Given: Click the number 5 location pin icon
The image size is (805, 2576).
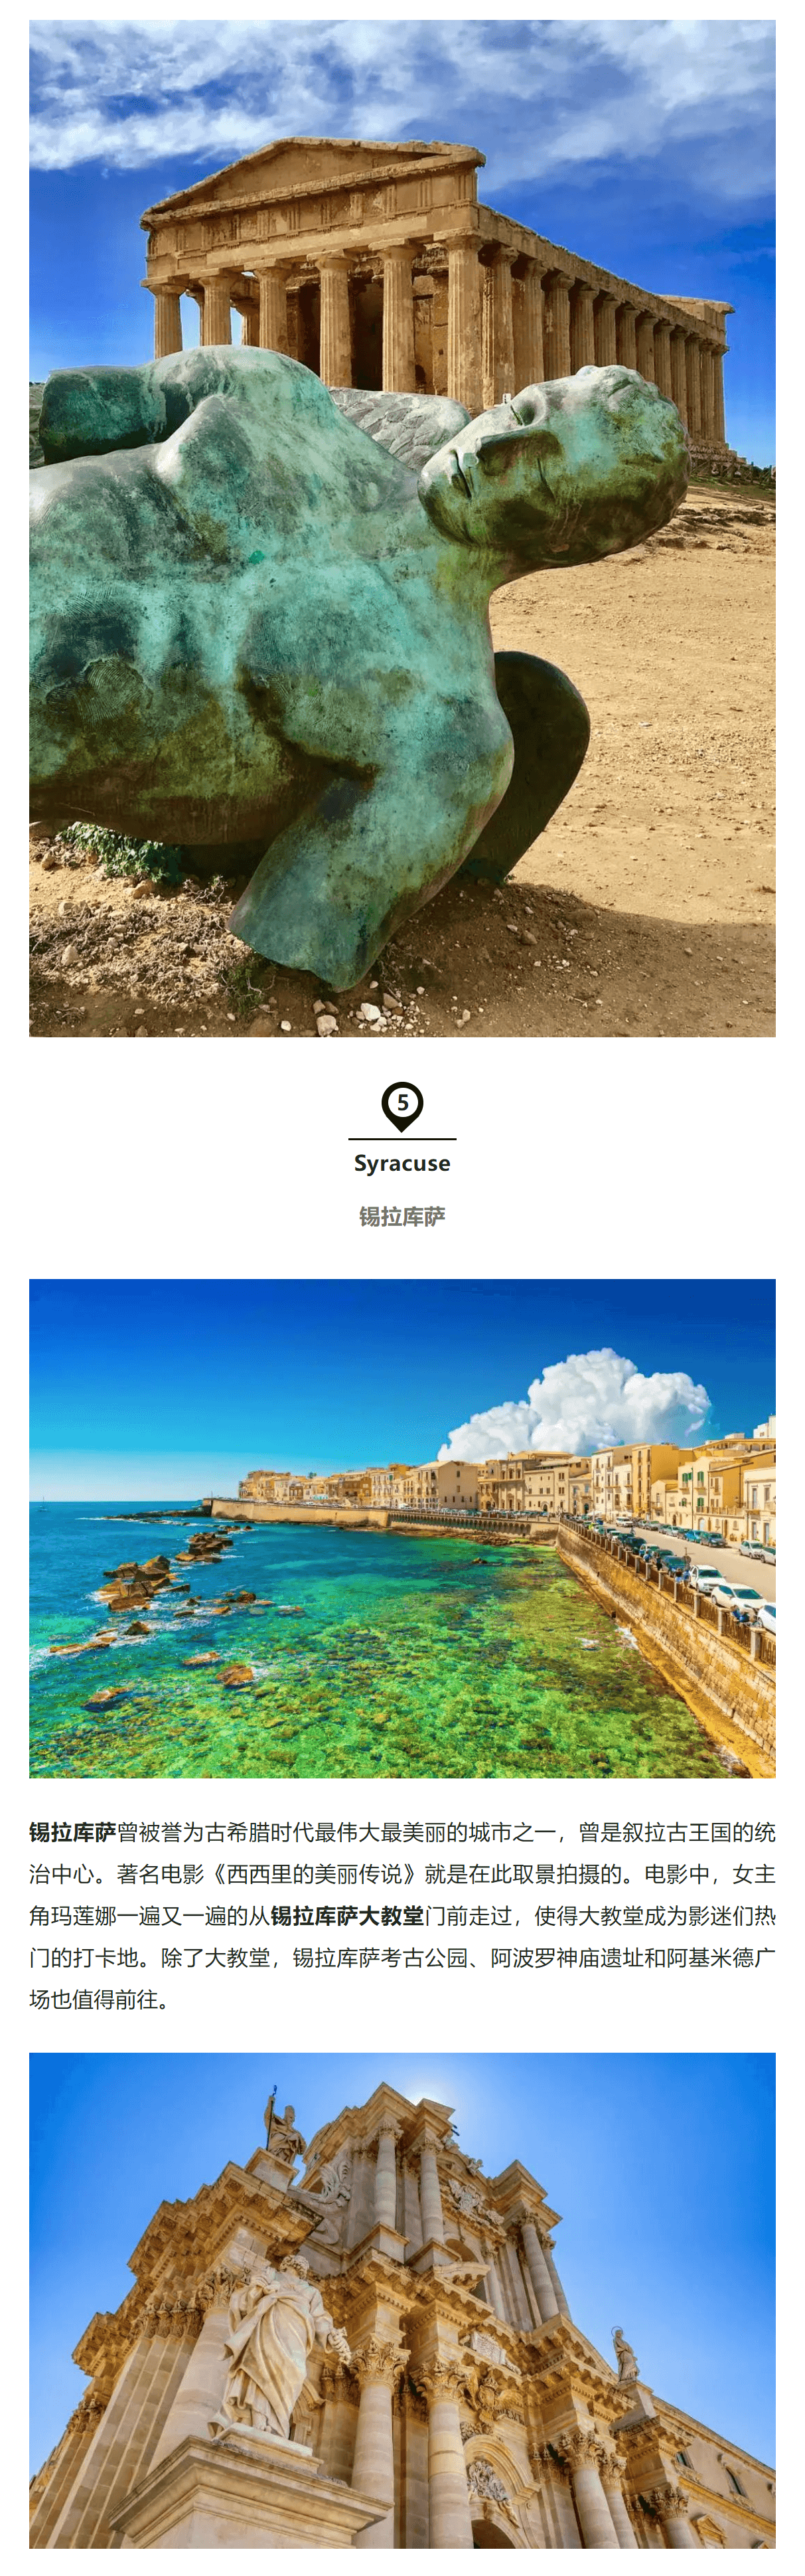Looking at the screenshot, I should [402, 1106].
